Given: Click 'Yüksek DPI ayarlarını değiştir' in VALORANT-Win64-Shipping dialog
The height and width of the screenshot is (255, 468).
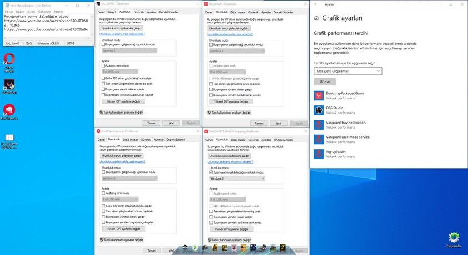Looking at the screenshot, I should click(232, 229).
